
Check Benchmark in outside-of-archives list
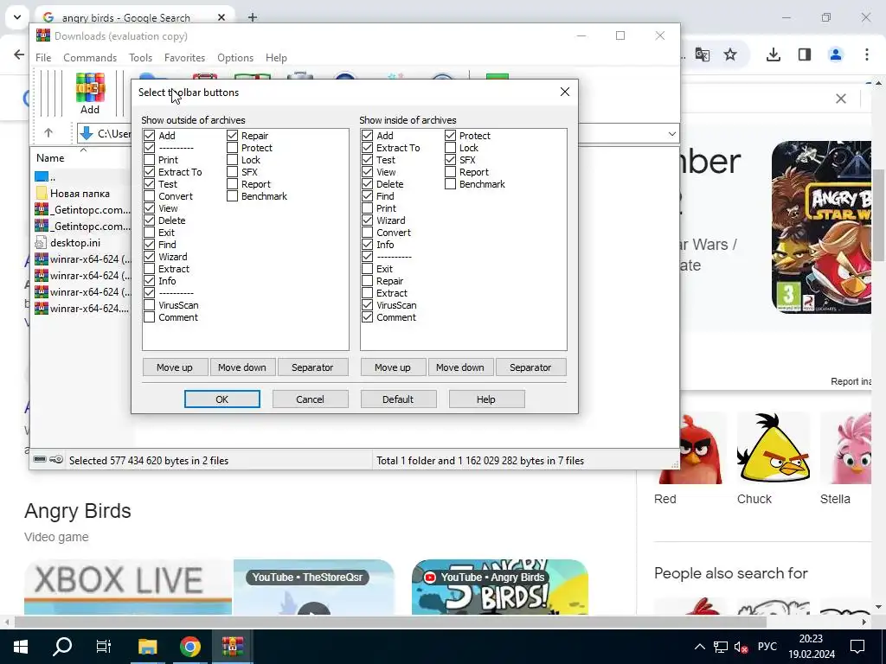pyautogui.click(x=232, y=196)
